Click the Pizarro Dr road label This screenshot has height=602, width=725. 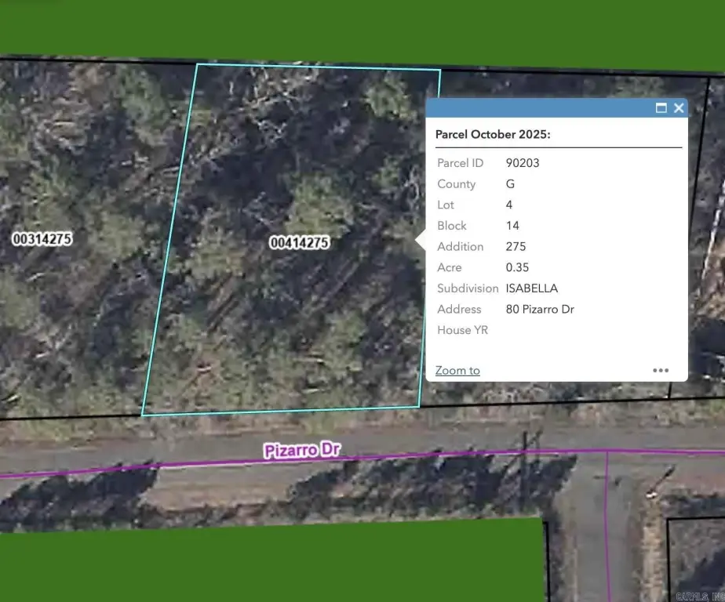(301, 451)
